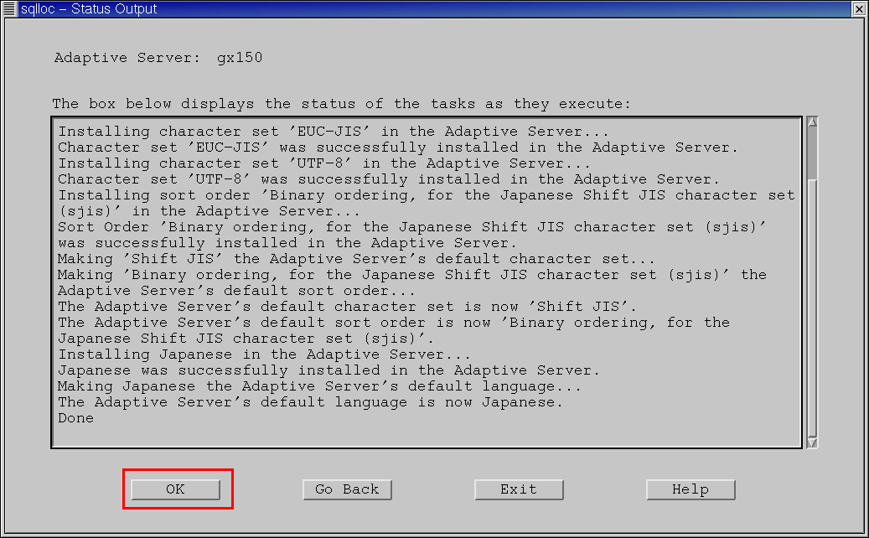Select the "'UTF-8' was successfully installed" line
The height and width of the screenshot is (538, 869).
tap(388, 179)
